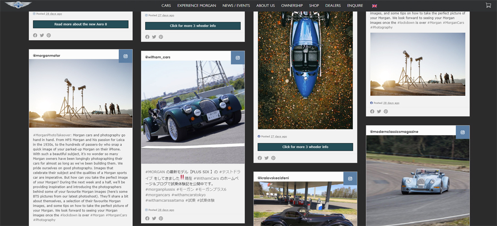
Task: Tweet the blue 3 wheeler post
Action: pos(266,158)
